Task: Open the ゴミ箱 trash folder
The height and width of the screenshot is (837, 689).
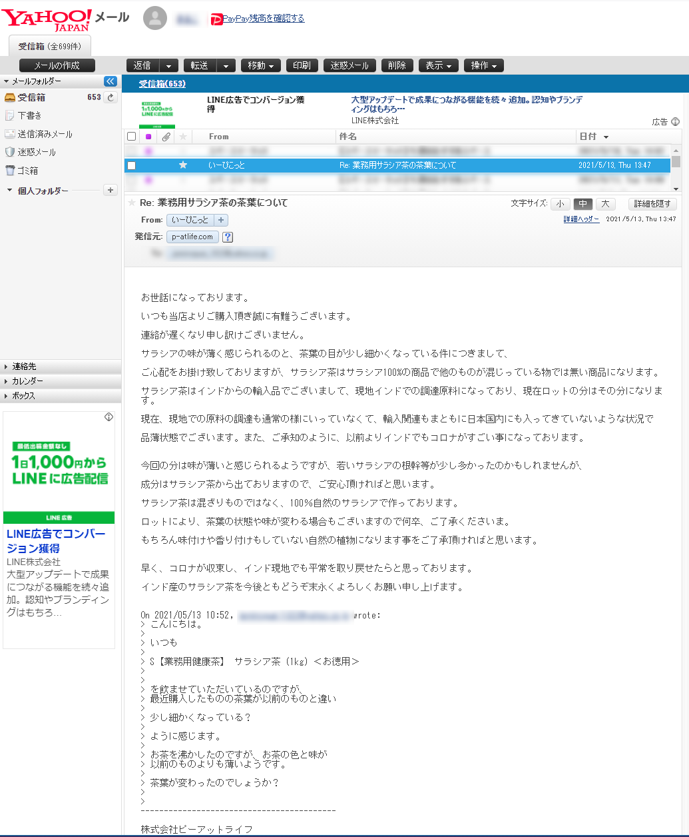Action: click(x=27, y=171)
